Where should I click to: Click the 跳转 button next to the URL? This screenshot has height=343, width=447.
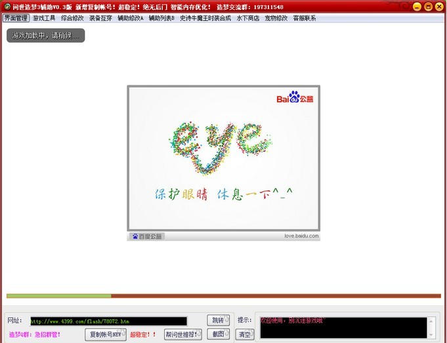[x=218, y=321]
